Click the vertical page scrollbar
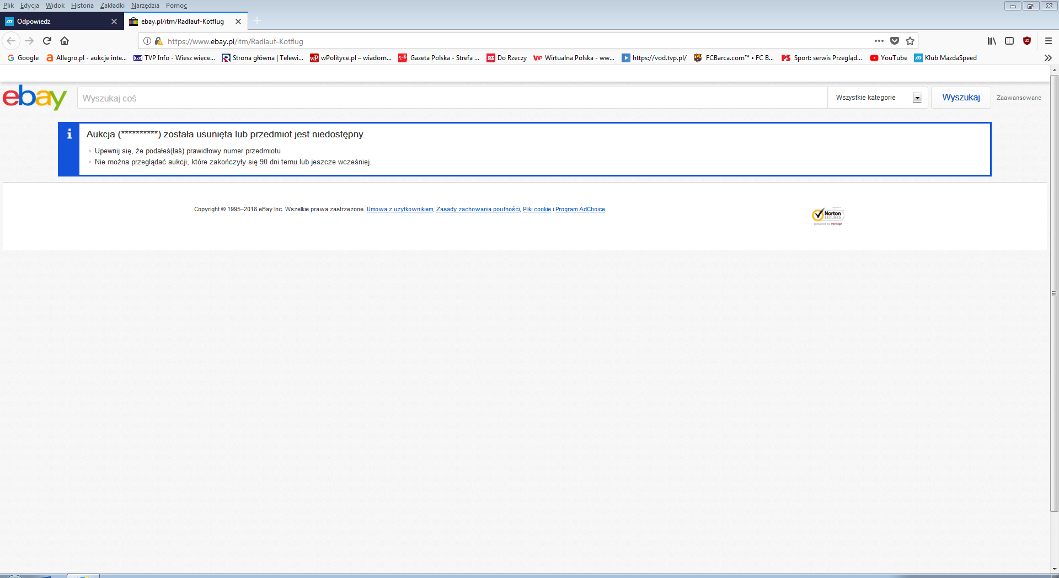 click(x=1054, y=292)
